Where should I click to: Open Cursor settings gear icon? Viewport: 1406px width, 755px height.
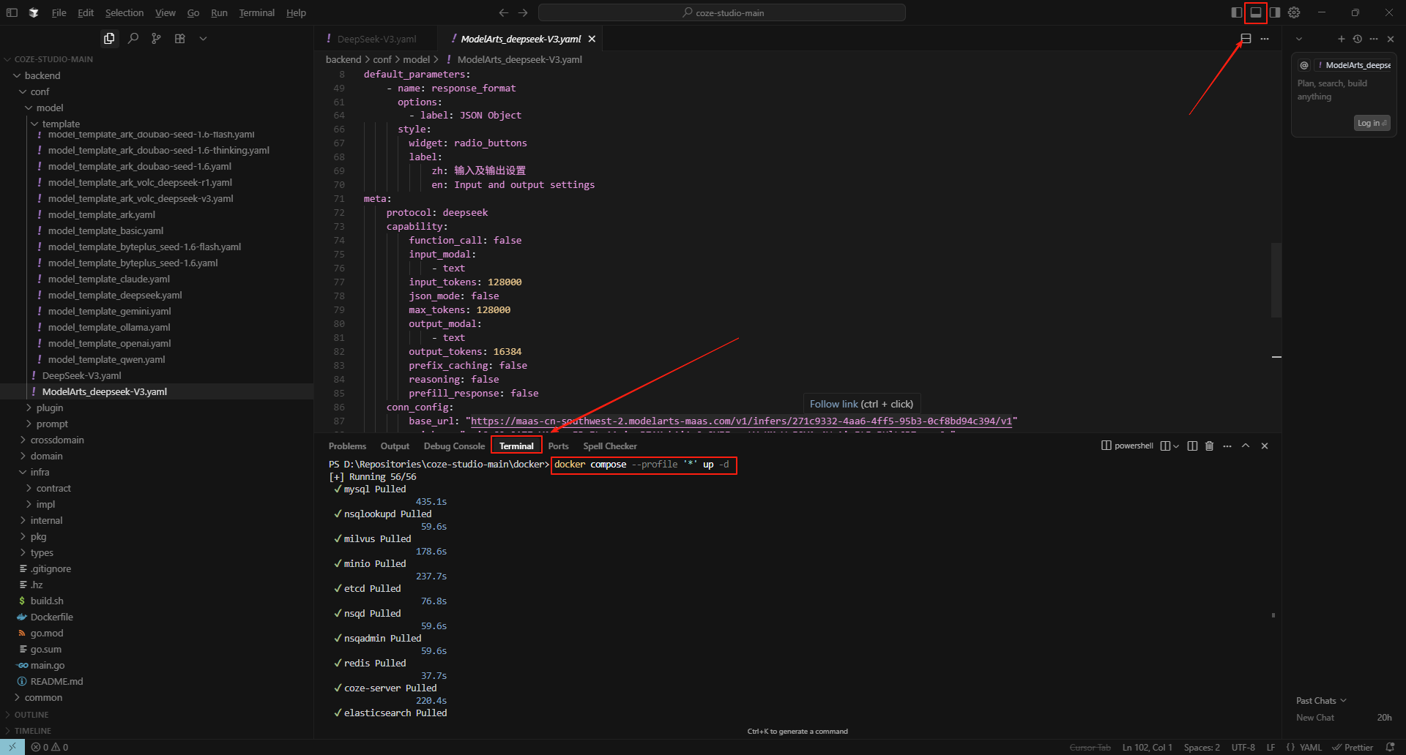point(1294,12)
